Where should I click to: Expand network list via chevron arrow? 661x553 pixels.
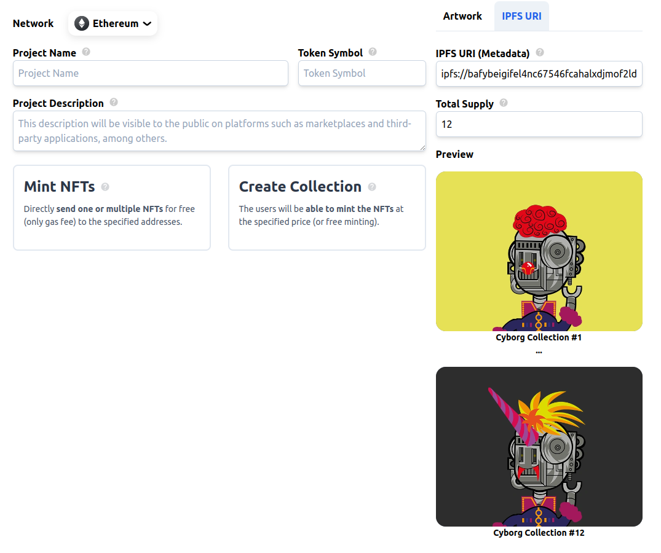pos(147,24)
